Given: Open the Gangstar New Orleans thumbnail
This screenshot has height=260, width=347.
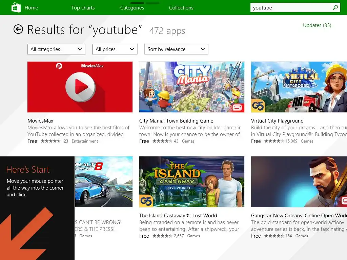Looking at the screenshot, I should 299,182.
